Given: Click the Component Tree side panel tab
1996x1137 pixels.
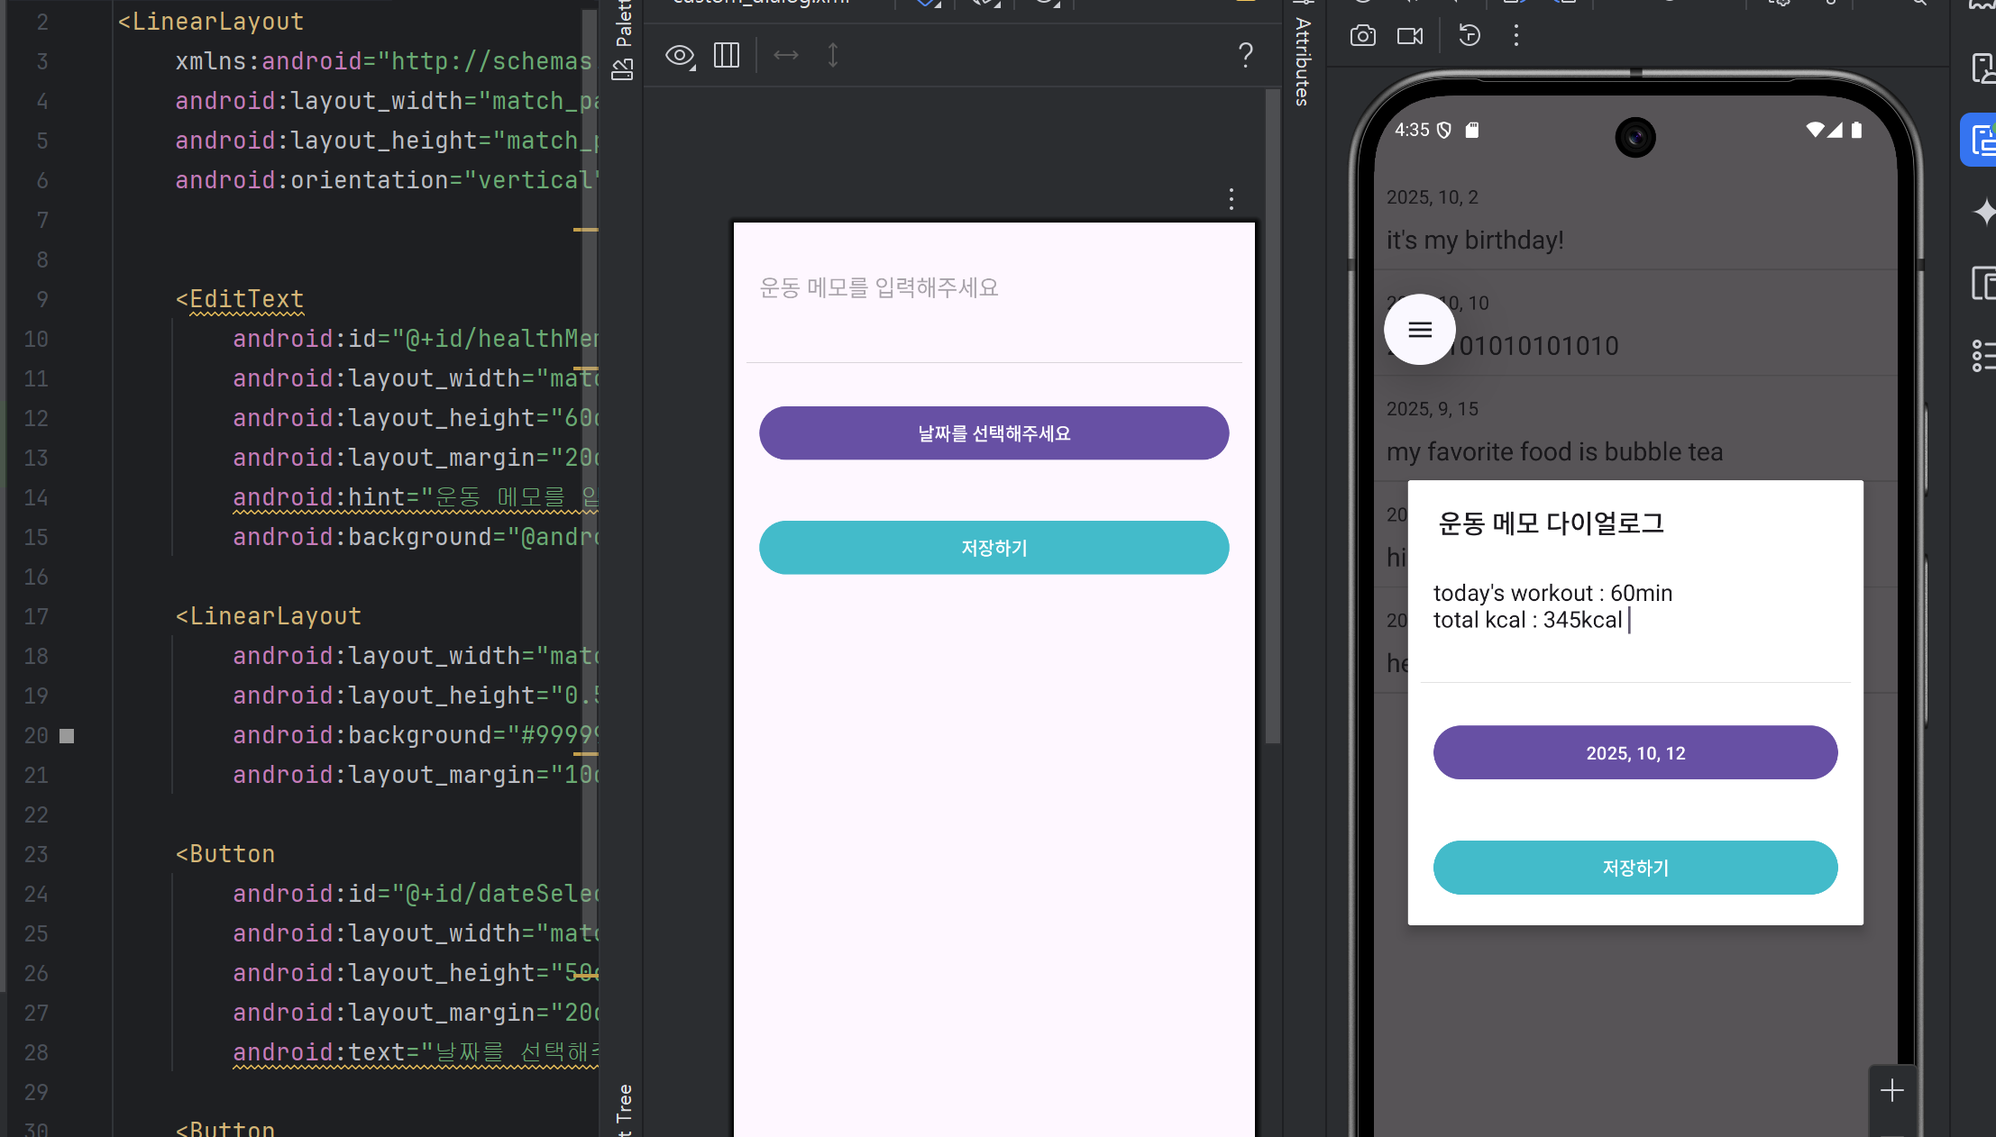Looking at the screenshot, I should (x=624, y=1108).
